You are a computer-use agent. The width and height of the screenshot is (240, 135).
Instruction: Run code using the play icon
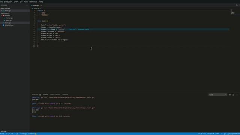(x=237, y=5)
